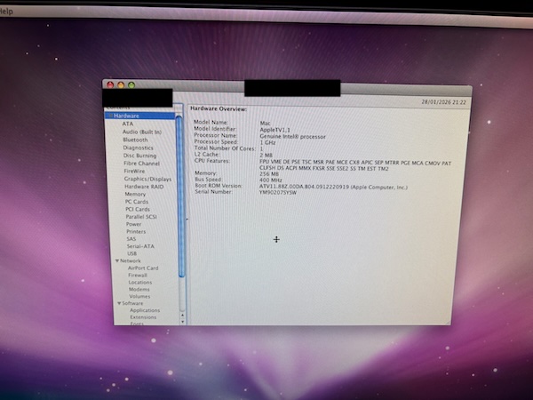Click the Boot ROM Version value
This screenshot has height=400, width=533.
click(x=333, y=187)
